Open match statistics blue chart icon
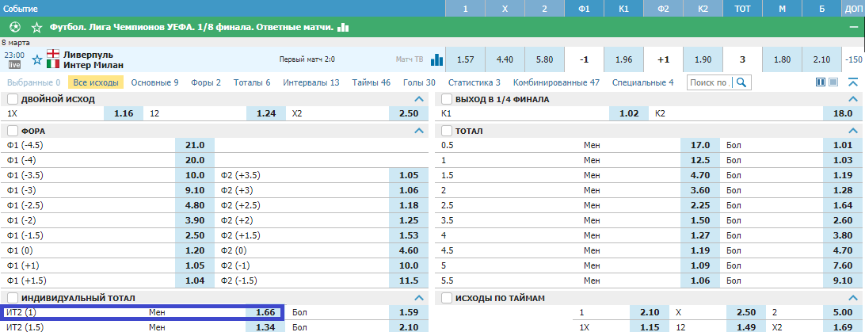This screenshot has width=865, height=332. (x=437, y=59)
